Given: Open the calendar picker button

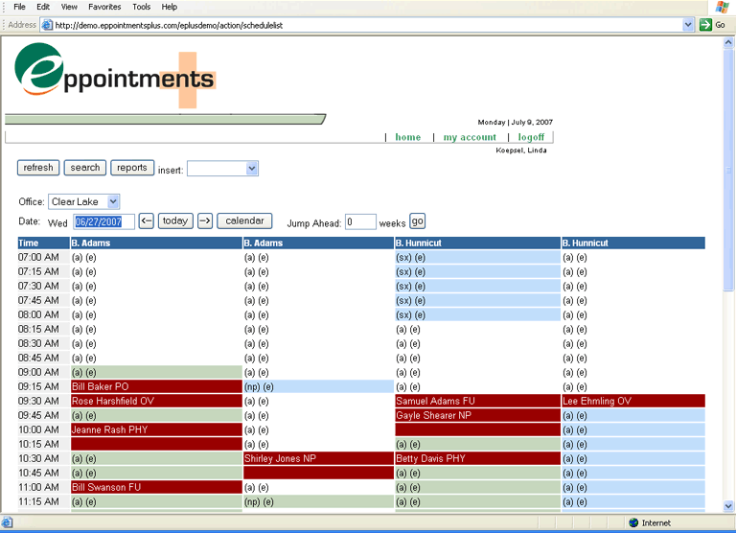Looking at the screenshot, I should click(244, 221).
